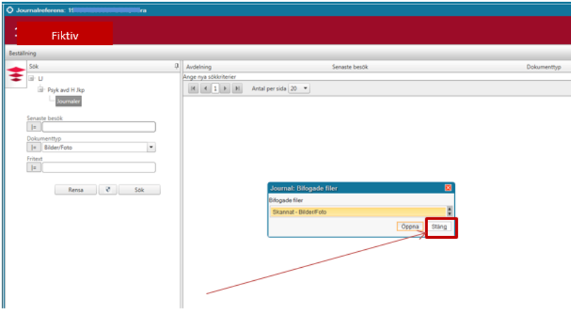Screen dimensions: 571x323
Task: Click operator icon beside Dokumenttyp field
Action: coord(32,147)
